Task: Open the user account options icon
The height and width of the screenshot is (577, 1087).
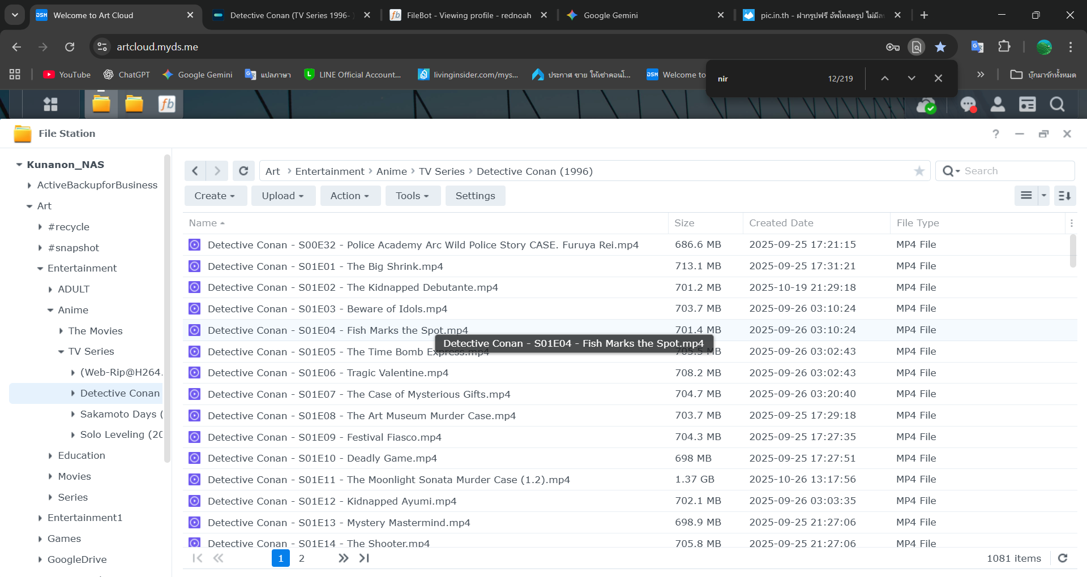Action: tap(998, 105)
